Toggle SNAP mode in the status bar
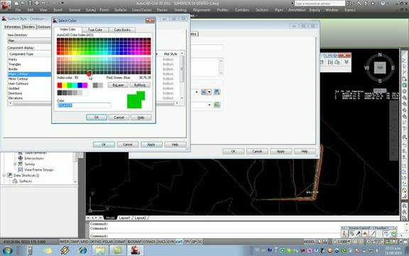 click(x=75, y=242)
